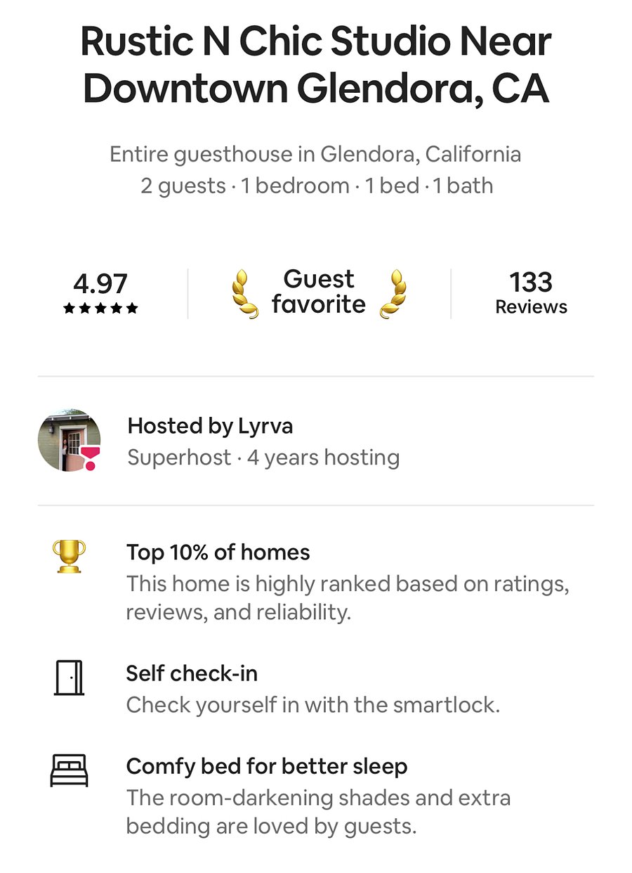
Task: Click the smartlock check-in description
Action: coord(313,705)
